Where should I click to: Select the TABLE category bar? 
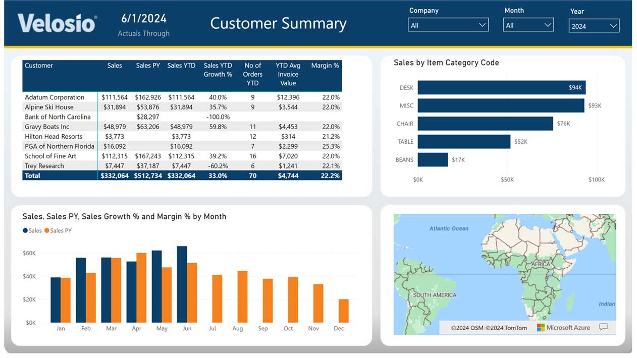click(464, 142)
